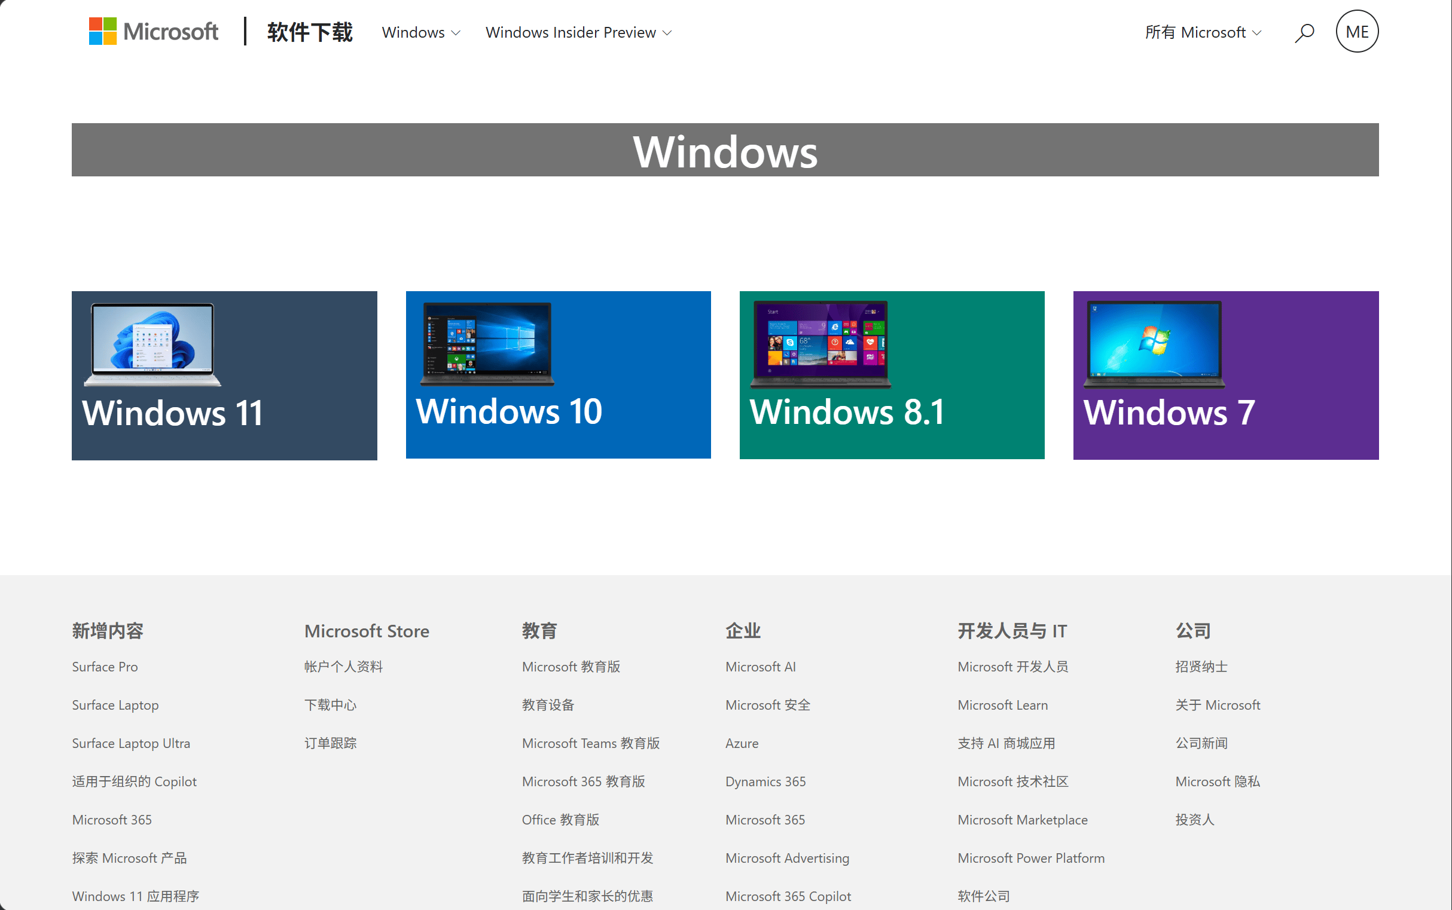The width and height of the screenshot is (1452, 910).
Task: Open 教育工作者培训和开发 link
Action: (587, 857)
